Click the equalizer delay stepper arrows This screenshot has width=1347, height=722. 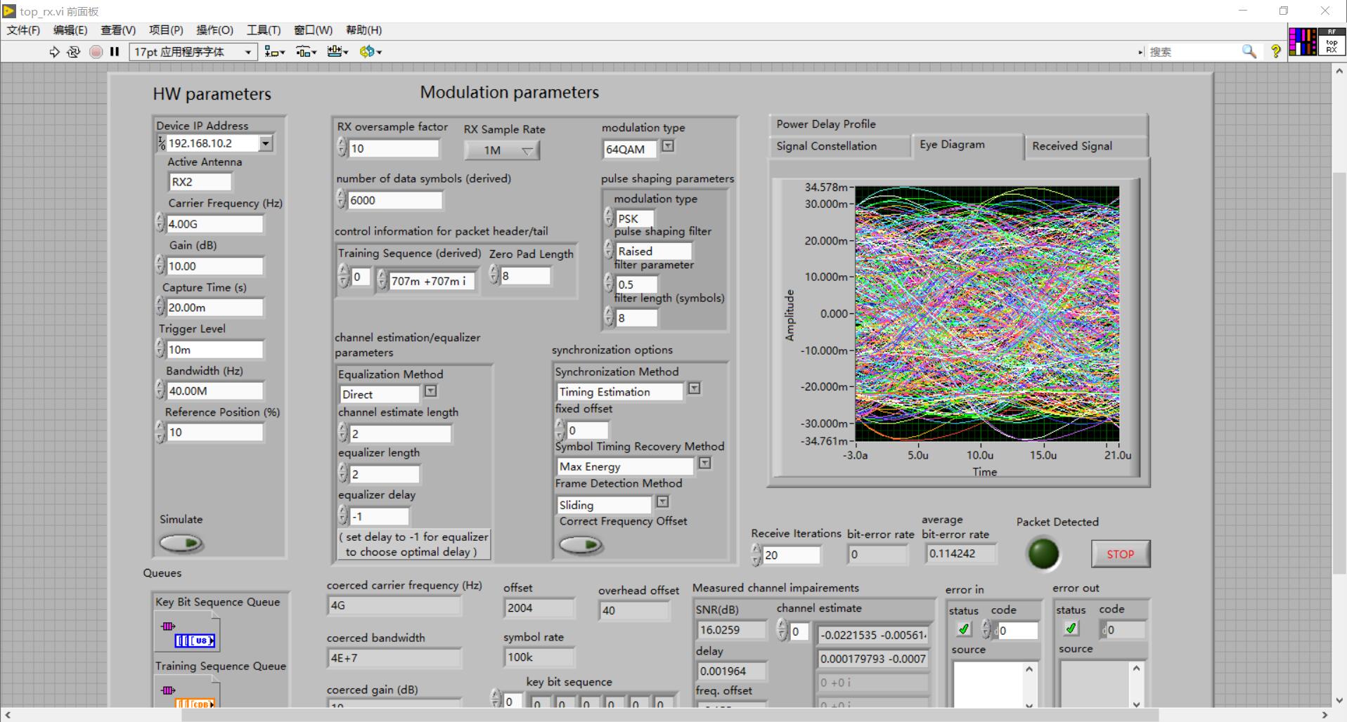342,516
